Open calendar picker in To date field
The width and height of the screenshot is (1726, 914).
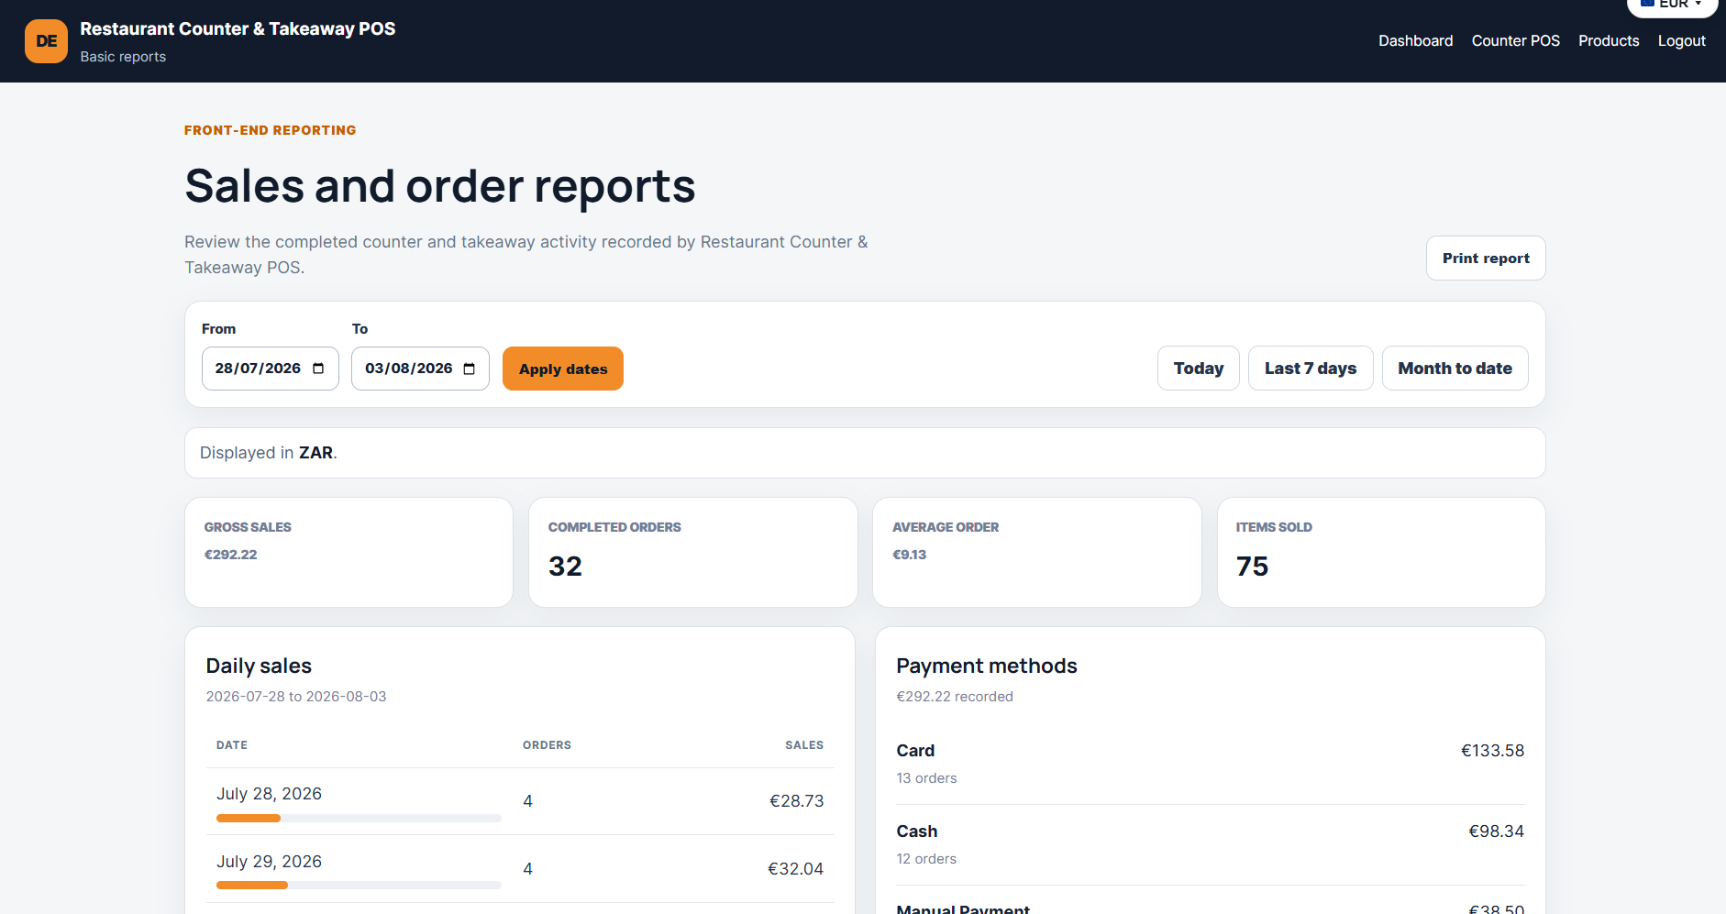click(470, 369)
